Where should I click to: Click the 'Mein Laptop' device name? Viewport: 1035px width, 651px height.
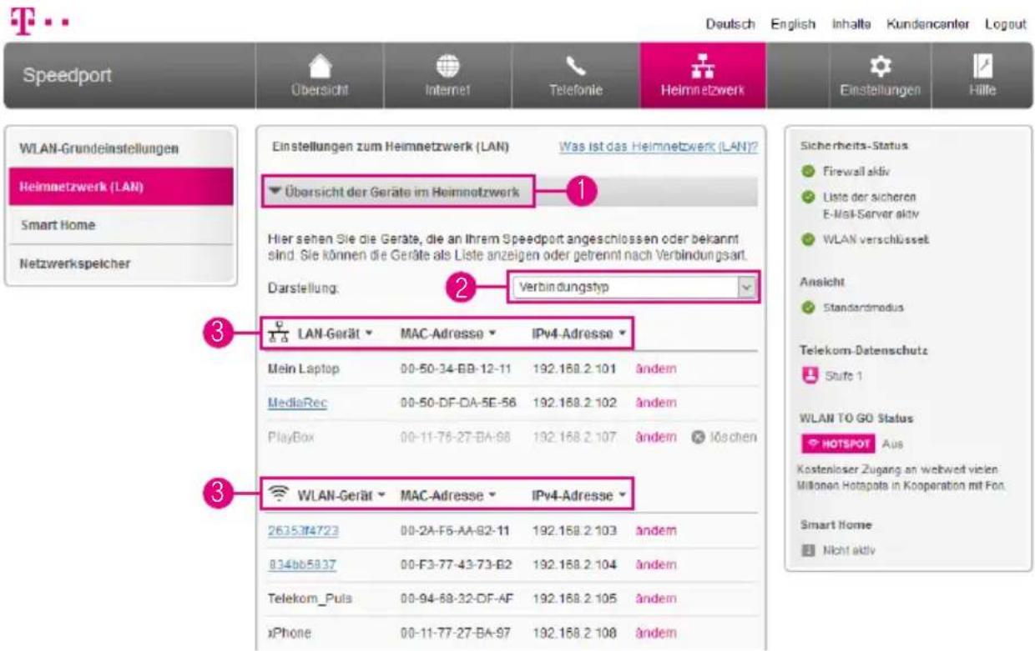(x=304, y=368)
